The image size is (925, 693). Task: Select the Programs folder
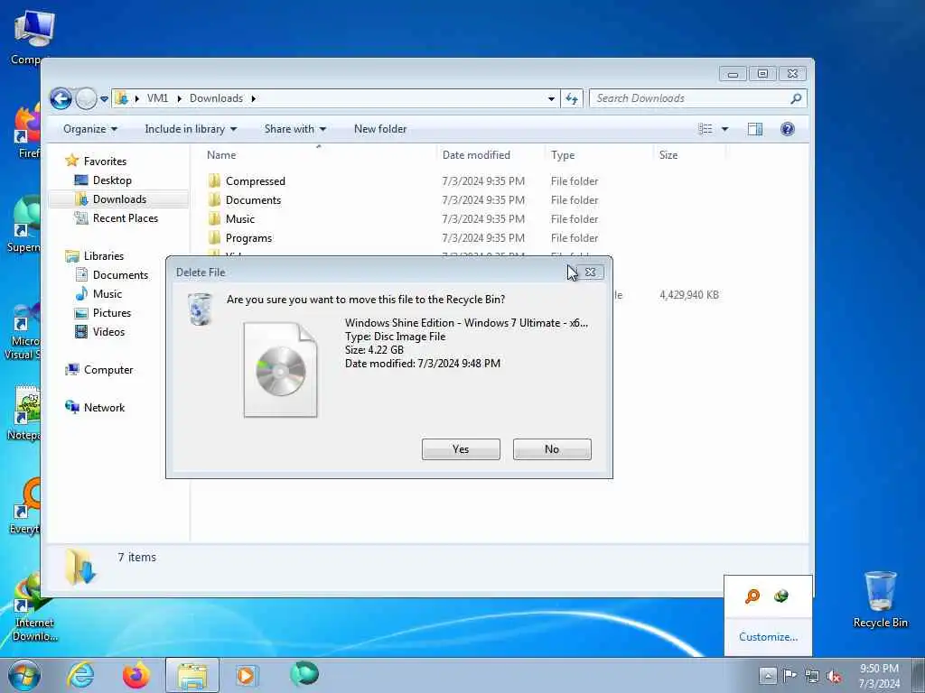[249, 238]
